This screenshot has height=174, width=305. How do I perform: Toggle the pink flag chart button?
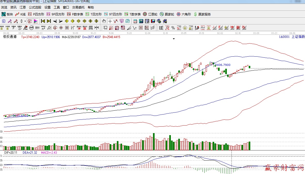tap(36, 21)
